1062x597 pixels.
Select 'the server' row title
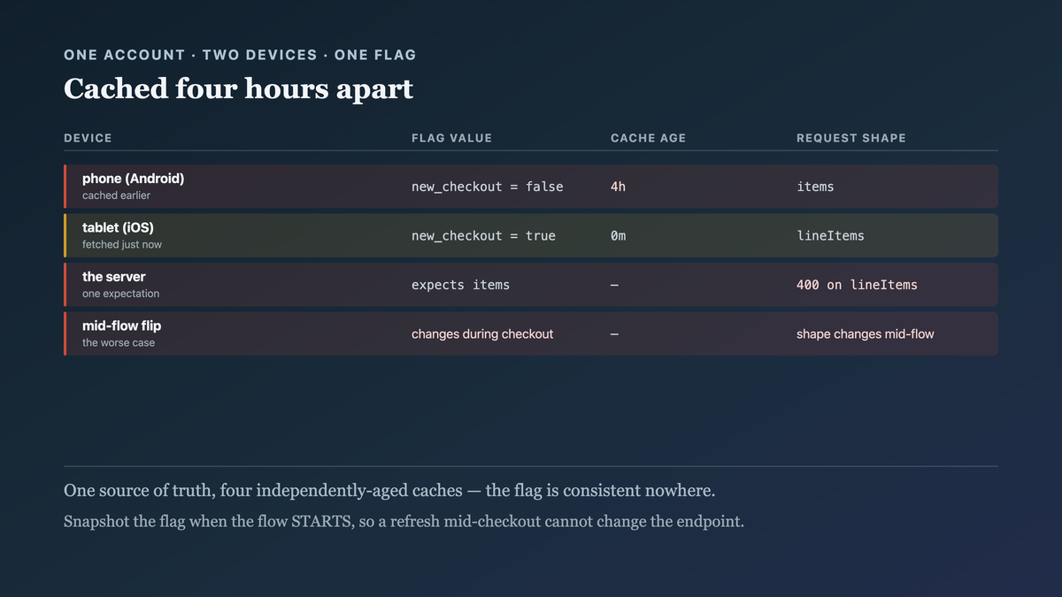[114, 277]
